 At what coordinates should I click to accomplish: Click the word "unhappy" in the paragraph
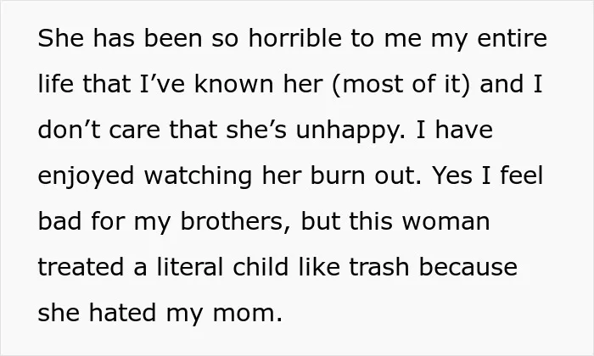(x=346, y=131)
